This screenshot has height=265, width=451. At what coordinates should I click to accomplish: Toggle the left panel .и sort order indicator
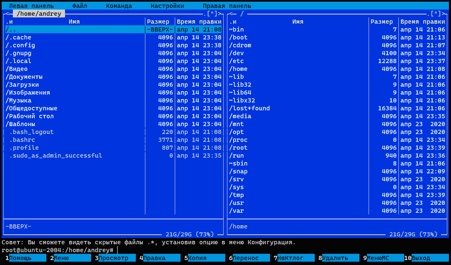point(9,22)
